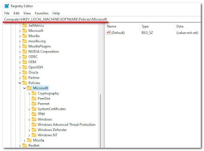Click the Windows Advanced Threat Protection folder icon
The height and width of the screenshot is (151, 204).
[x=34, y=124]
